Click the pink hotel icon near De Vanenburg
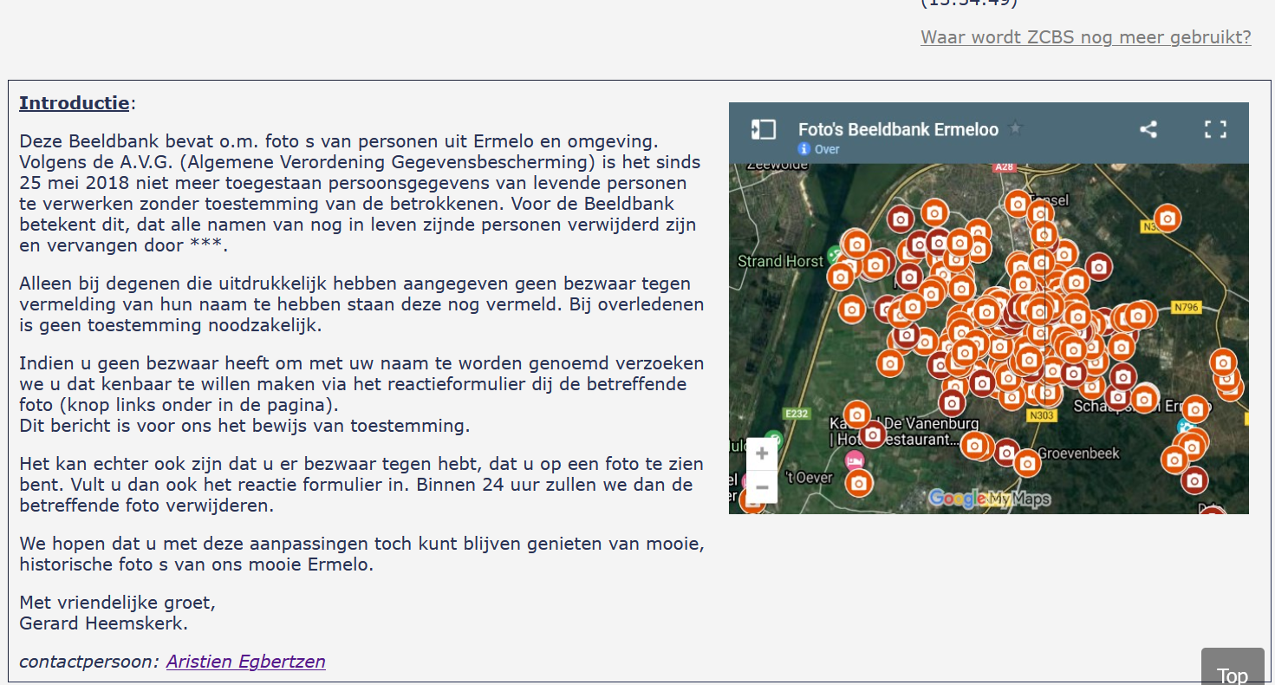Screen dimensions: 1275x685 [855, 459]
